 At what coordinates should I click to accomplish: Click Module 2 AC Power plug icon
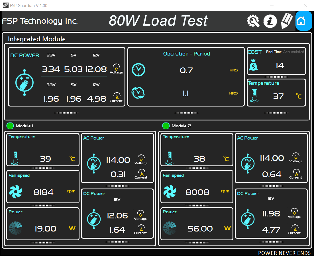pyautogui.click(x=248, y=163)
